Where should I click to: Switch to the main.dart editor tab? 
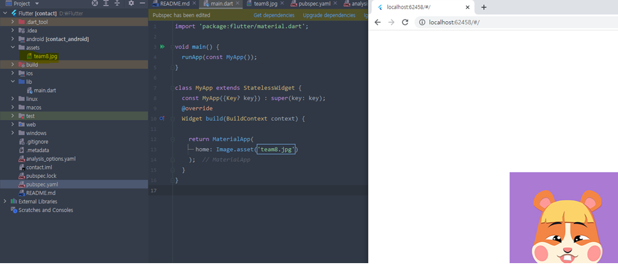(x=220, y=4)
